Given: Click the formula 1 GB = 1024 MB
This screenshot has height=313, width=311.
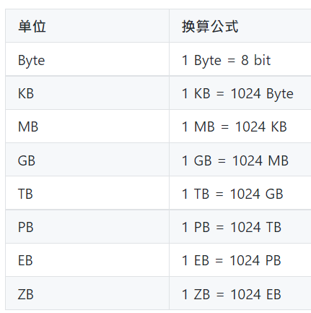Looking at the screenshot, I should tap(235, 160).
